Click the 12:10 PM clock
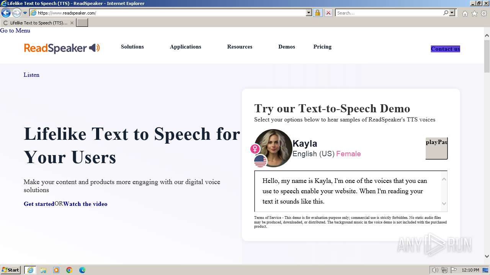The image size is (490, 275). point(470,270)
